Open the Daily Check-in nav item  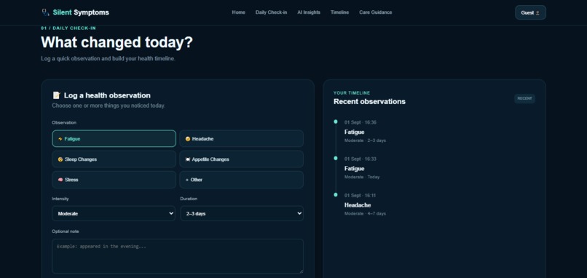click(x=272, y=12)
